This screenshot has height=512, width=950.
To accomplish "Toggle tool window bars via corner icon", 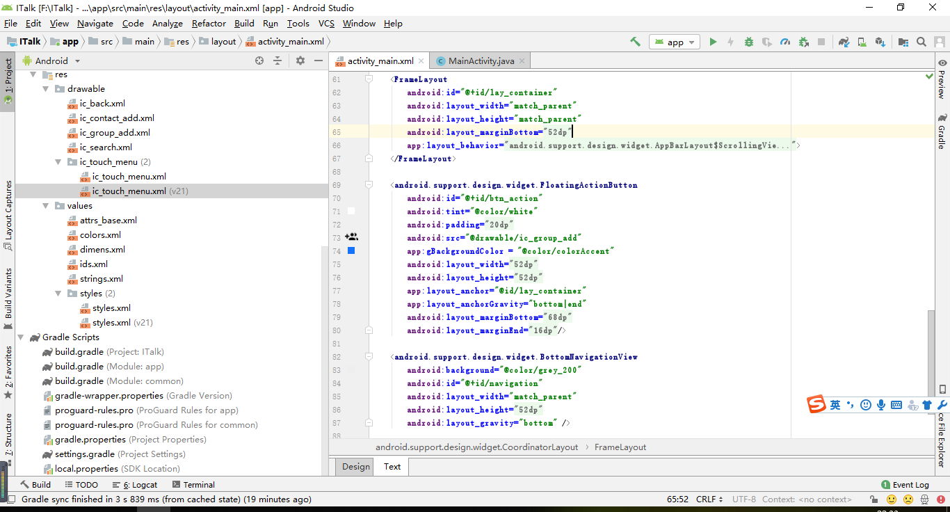I will [10, 499].
